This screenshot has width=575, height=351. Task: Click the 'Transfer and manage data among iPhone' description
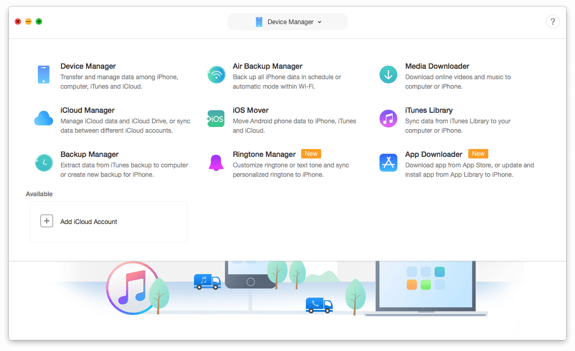click(x=119, y=82)
